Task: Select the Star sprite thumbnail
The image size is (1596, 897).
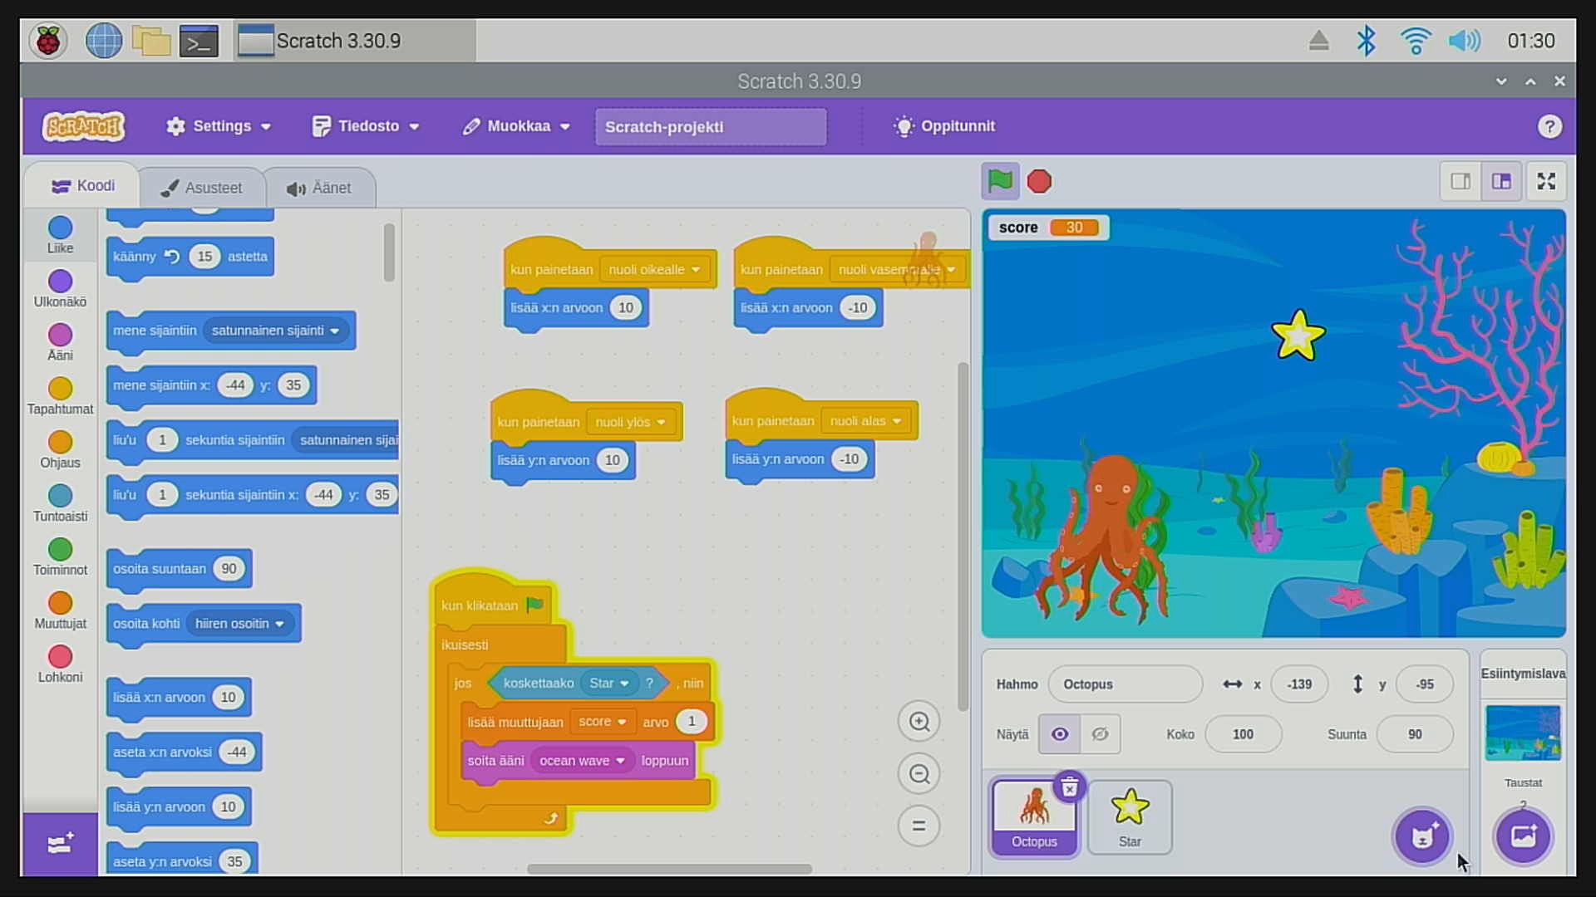Action: point(1130,817)
